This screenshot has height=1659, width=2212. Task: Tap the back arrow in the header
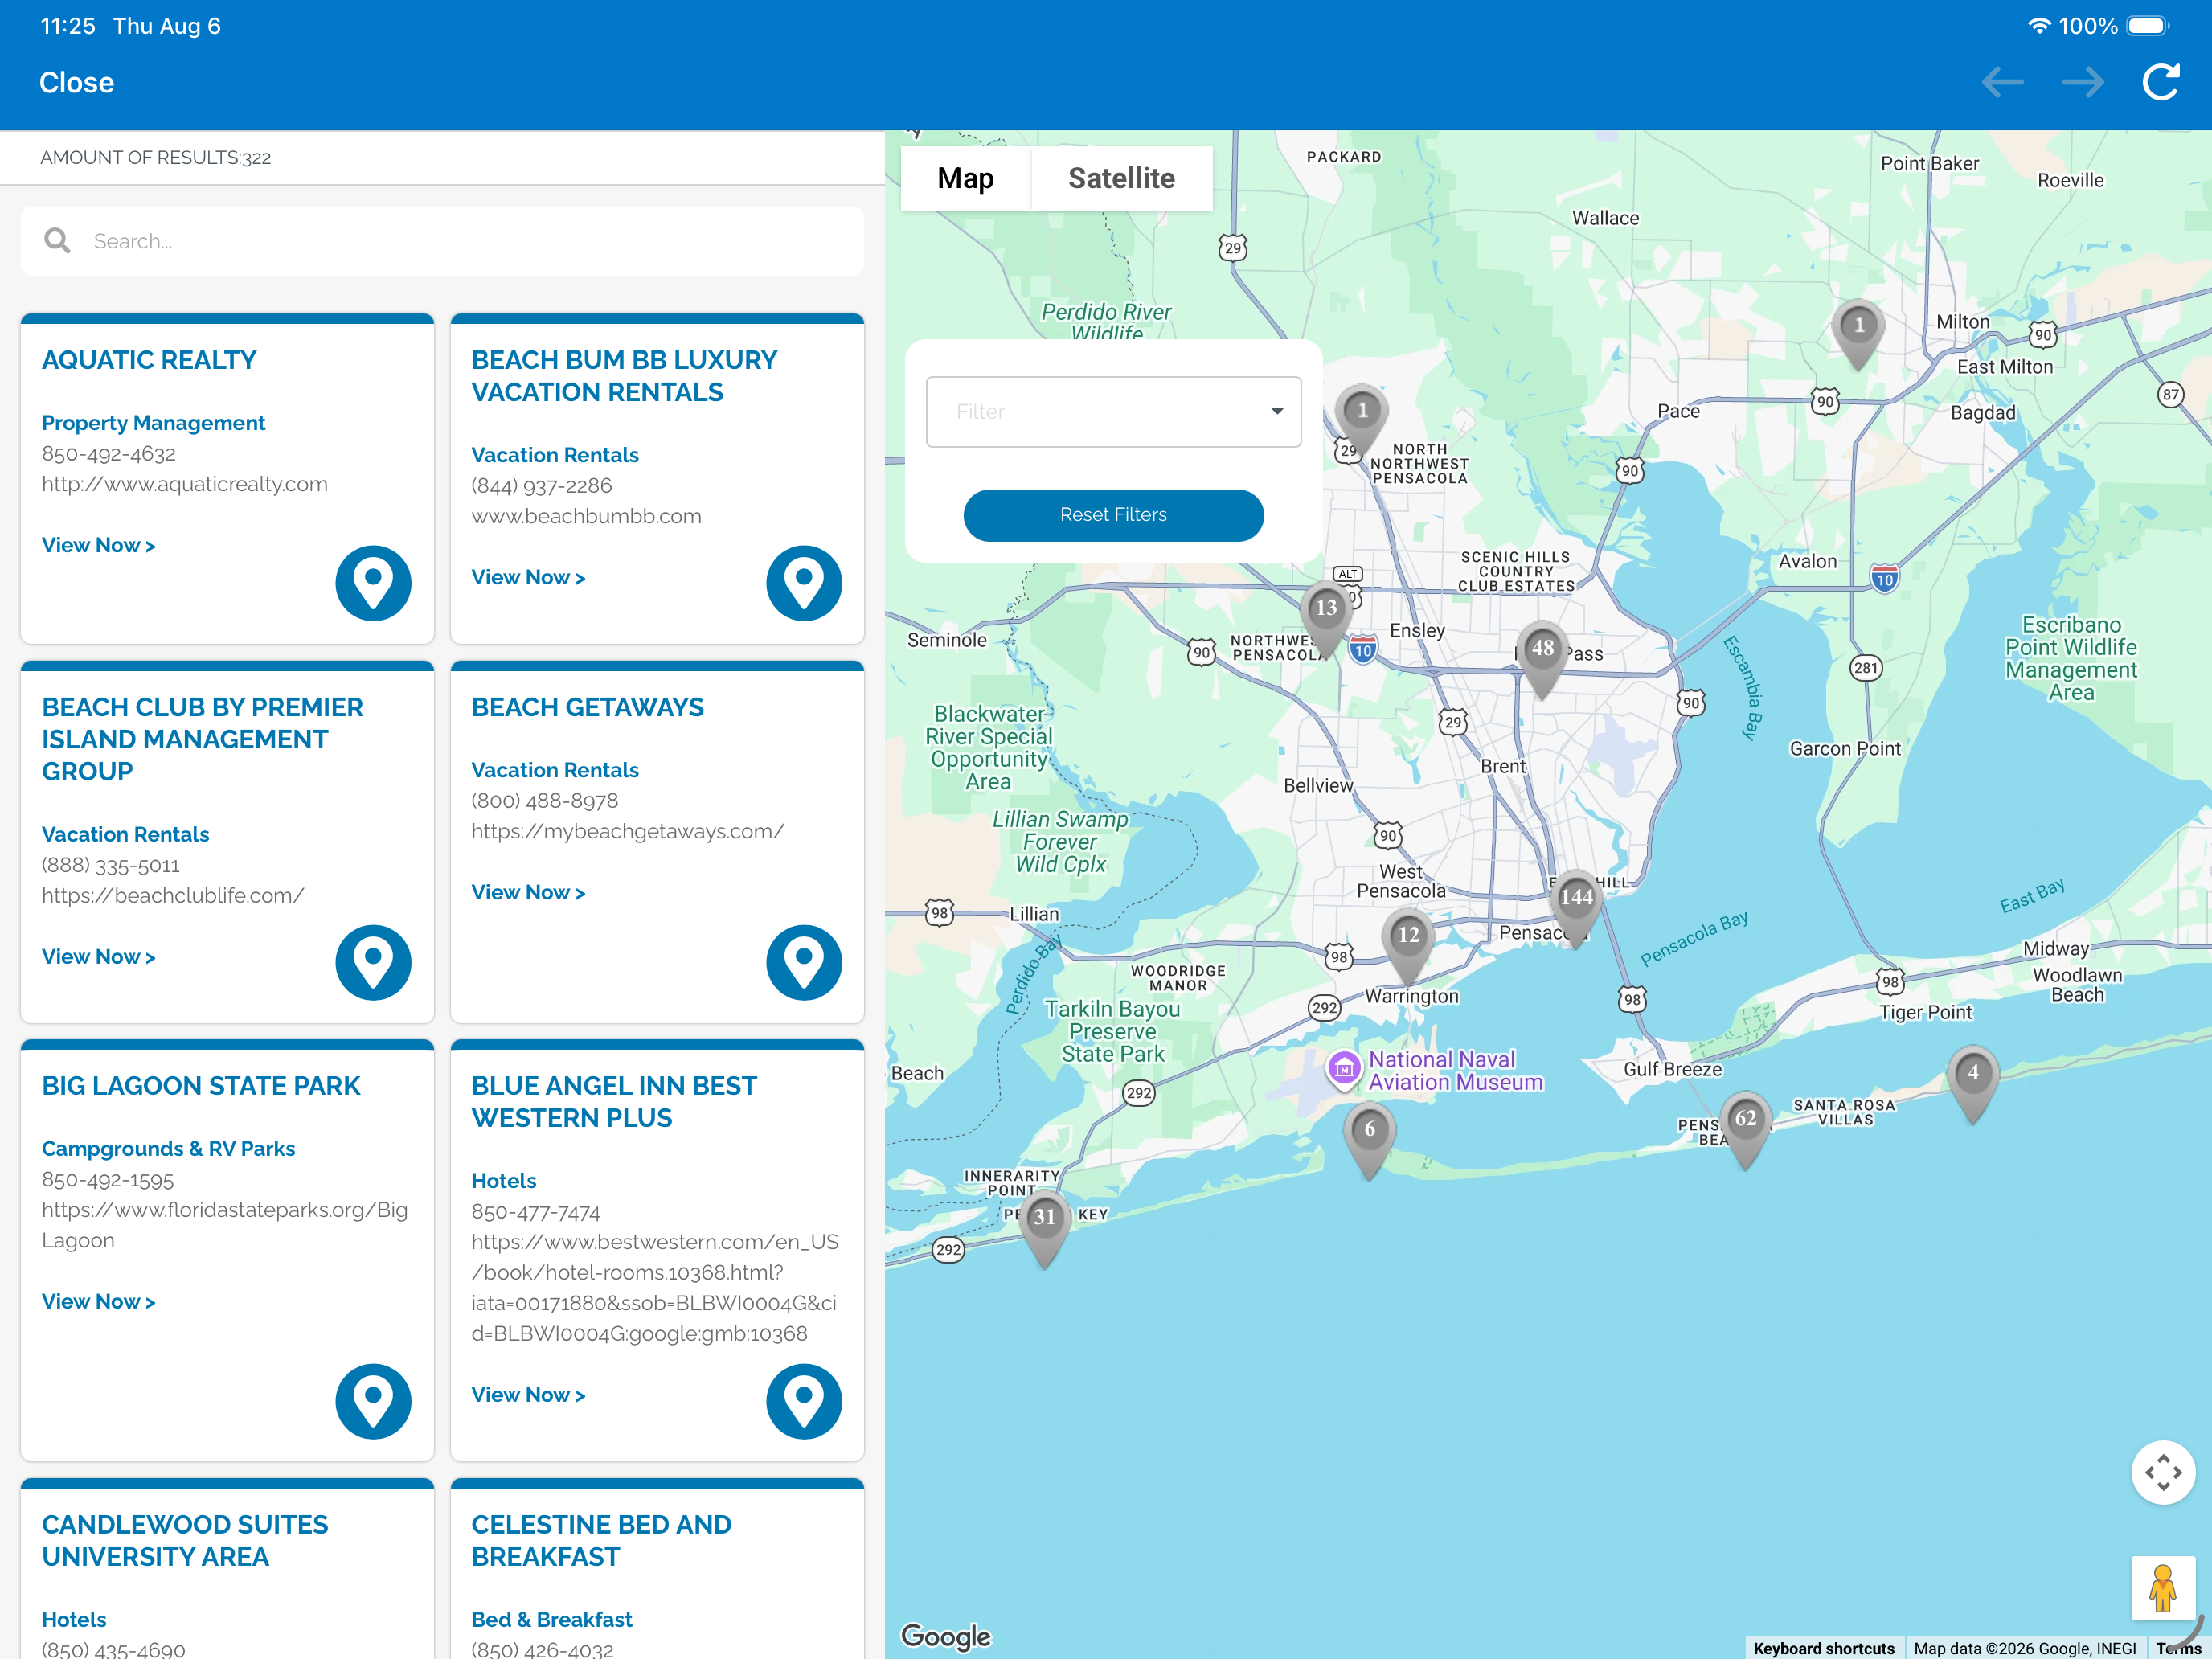point(2002,82)
